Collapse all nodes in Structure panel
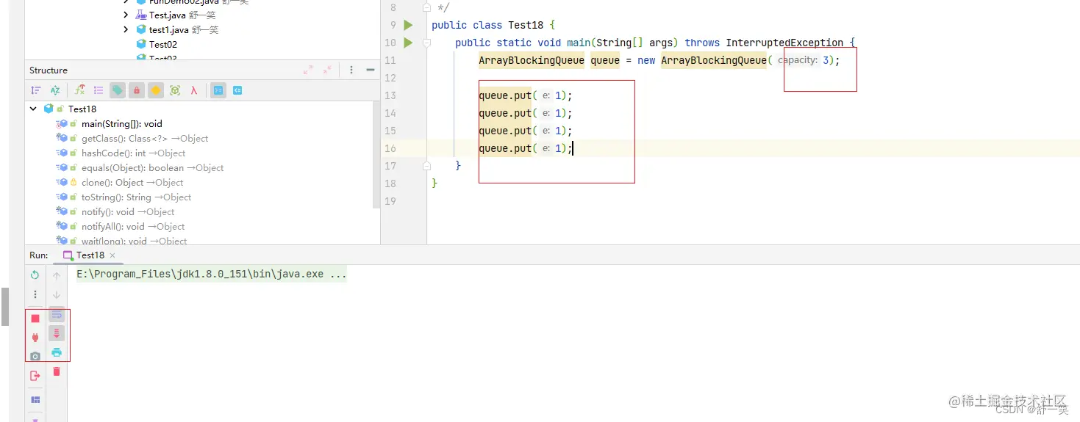This screenshot has width=1080, height=422. coord(328,70)
